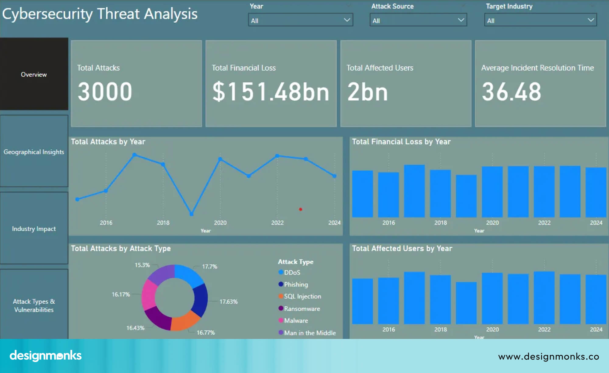Select the Overview navigation tile
609x373 pixels.
[x=34, y=74]
